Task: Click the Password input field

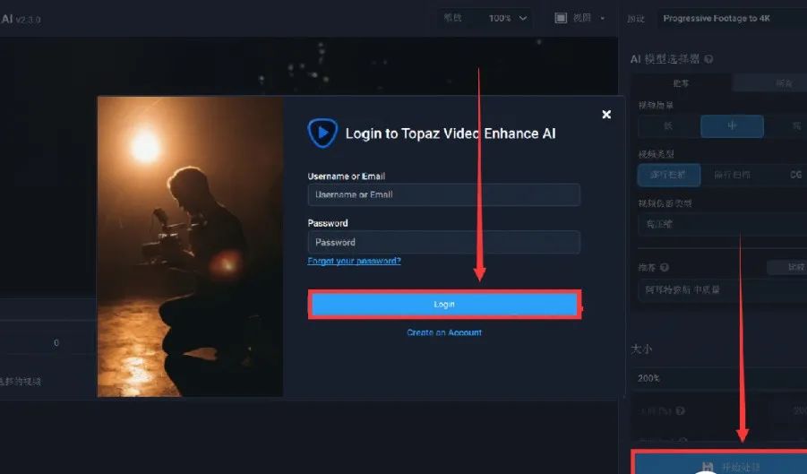Action: (443, 242)
